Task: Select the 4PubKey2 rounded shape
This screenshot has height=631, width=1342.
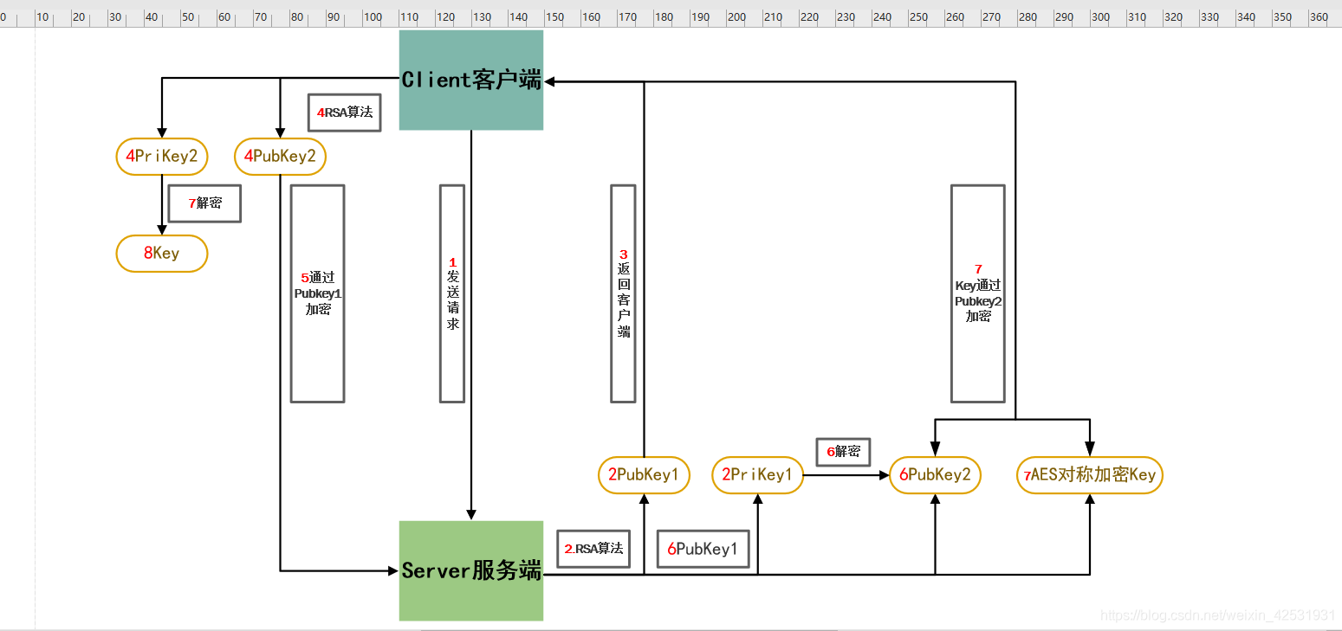Action: tap(281, 157)
